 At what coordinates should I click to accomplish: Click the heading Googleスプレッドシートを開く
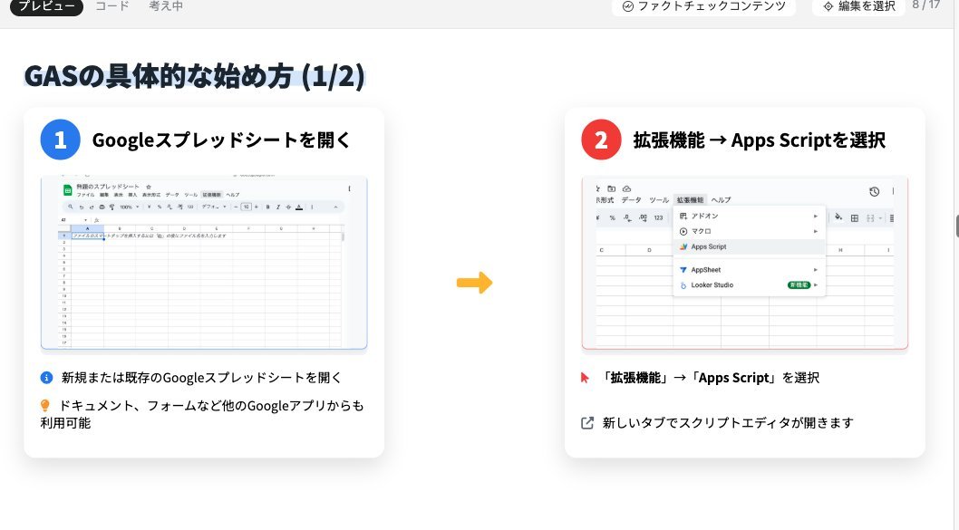[x=221, y=140]
